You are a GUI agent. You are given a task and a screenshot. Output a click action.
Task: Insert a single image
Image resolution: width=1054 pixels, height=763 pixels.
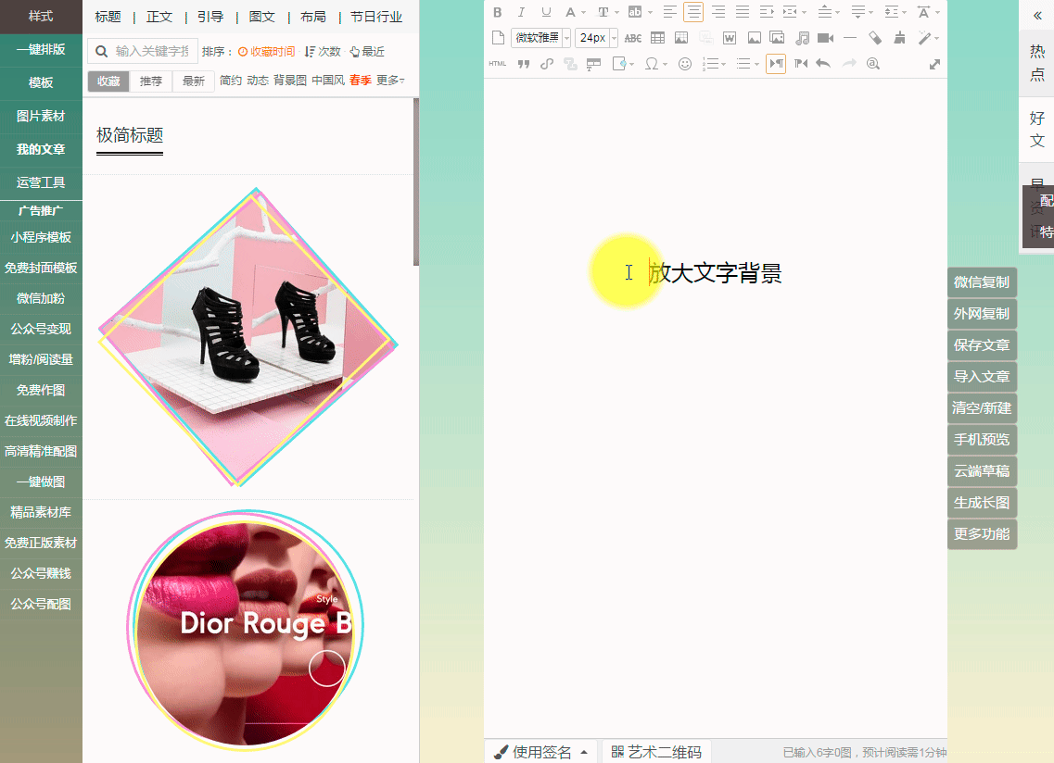point(755,38)
